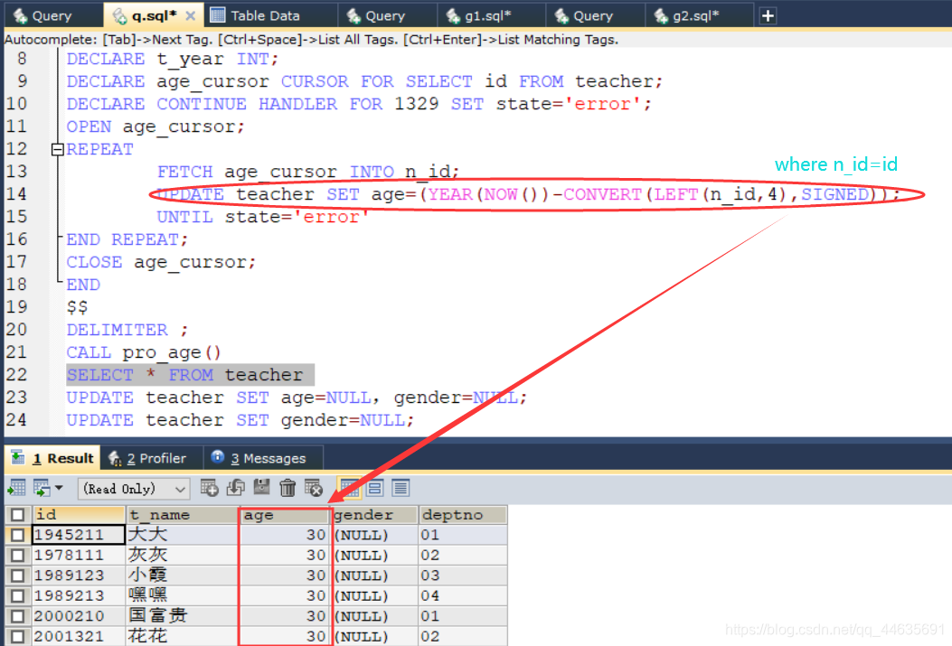Click the highlighted SELECT * FROM teacher line
This screenshot has width=952, height=646.
pyautogui.click(x=190, y=375)
